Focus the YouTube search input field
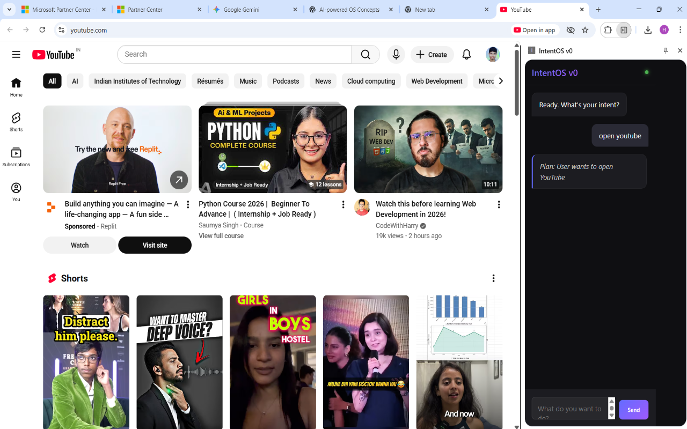The height and width of the screenshot is (429, 687). 234,54
